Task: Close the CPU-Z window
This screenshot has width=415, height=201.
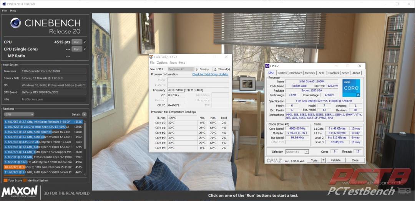Action: (360, 66)
